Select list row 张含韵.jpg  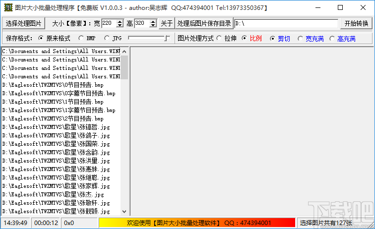pyautogui.click(x=61, y=152)
